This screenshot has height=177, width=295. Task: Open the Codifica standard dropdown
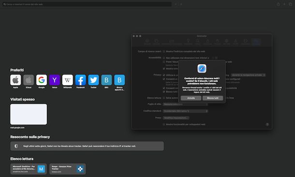coord(186,111)
